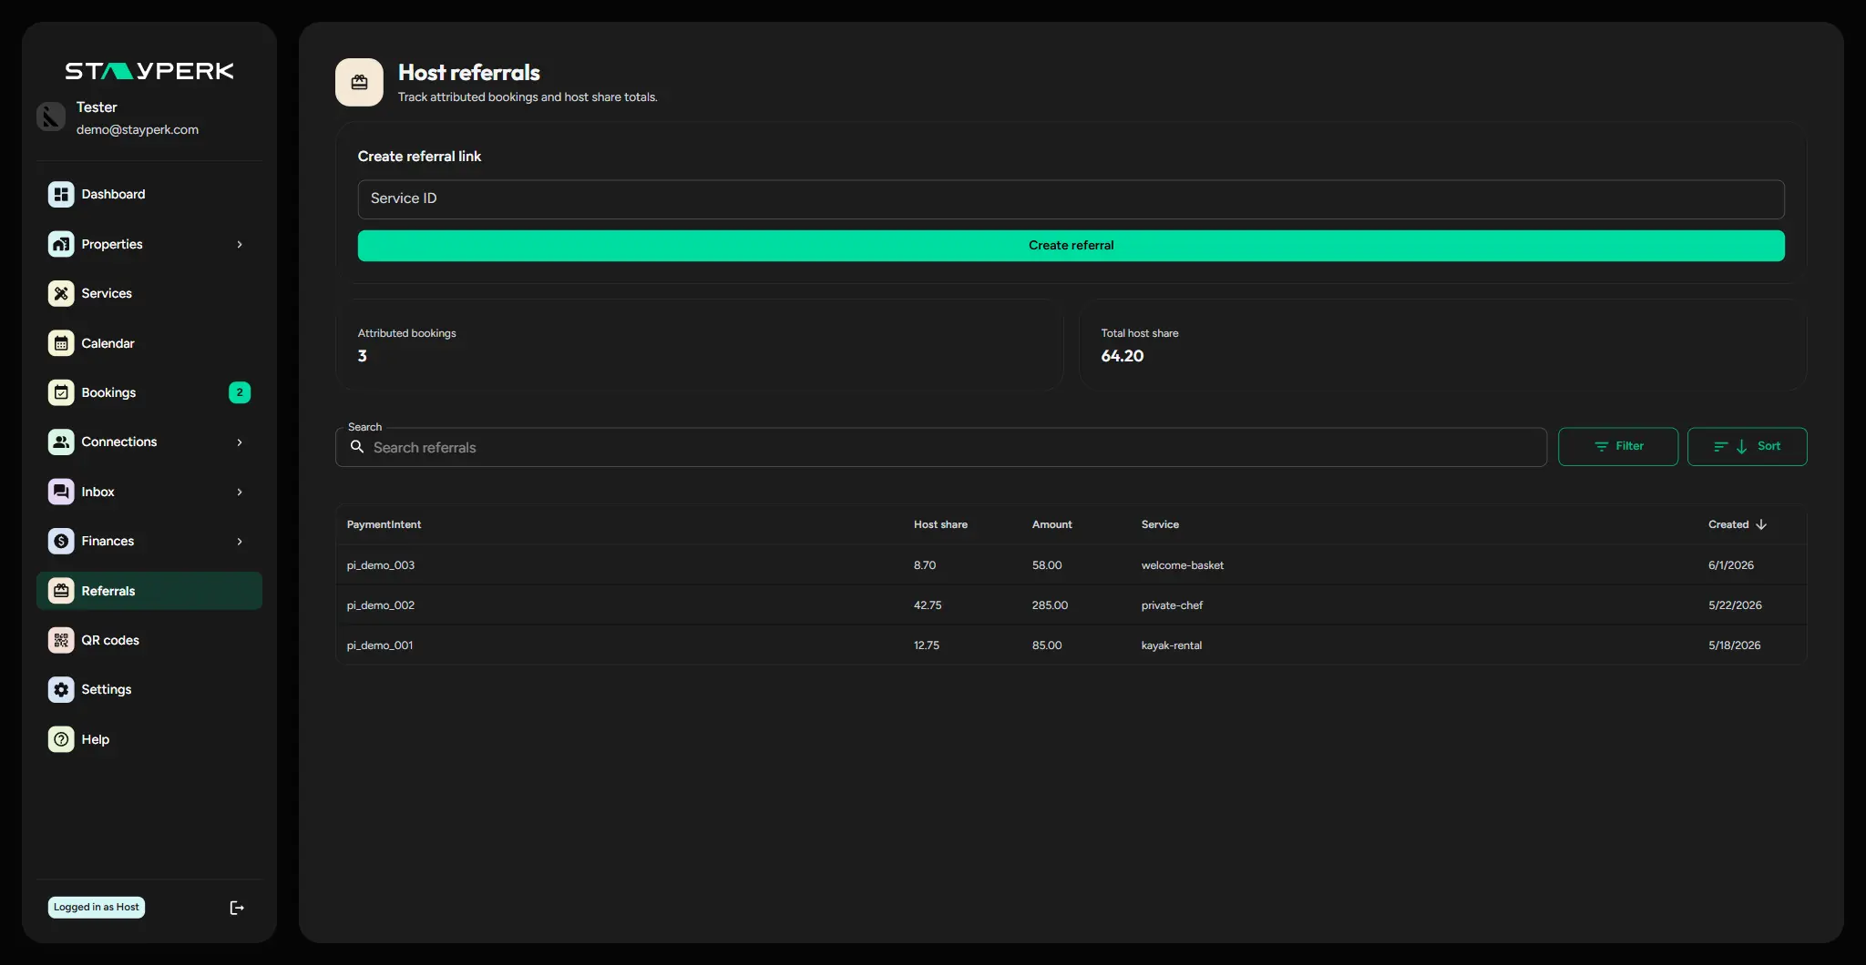The height and width of the screenshot is (965, 1866).
Task: Click the Host referrals header icon
Action: coord(359,82)
